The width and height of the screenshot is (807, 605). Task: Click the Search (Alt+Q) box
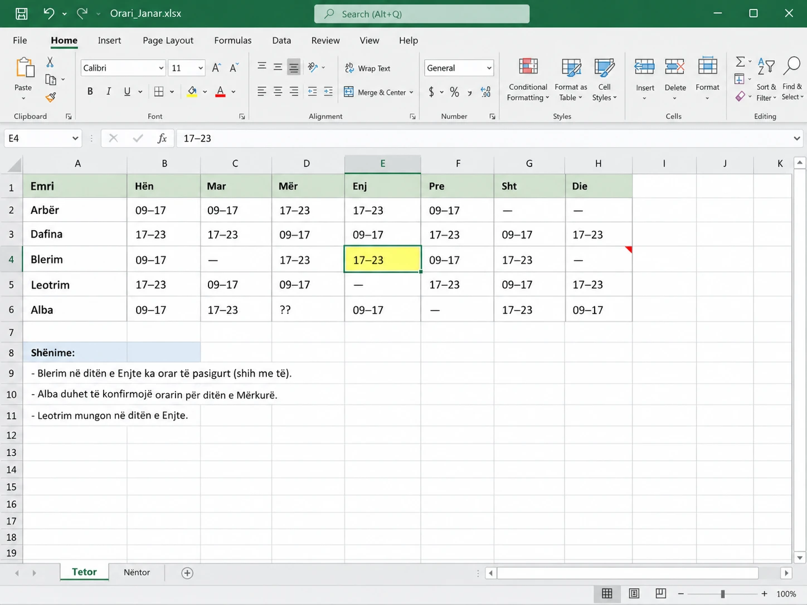click(422, 14)
